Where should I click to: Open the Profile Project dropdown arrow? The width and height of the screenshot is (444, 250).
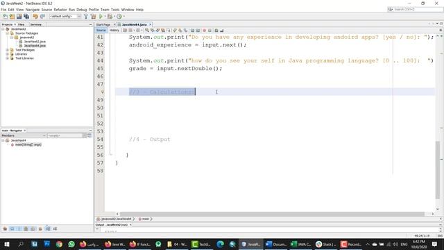[x=123, y=17]
